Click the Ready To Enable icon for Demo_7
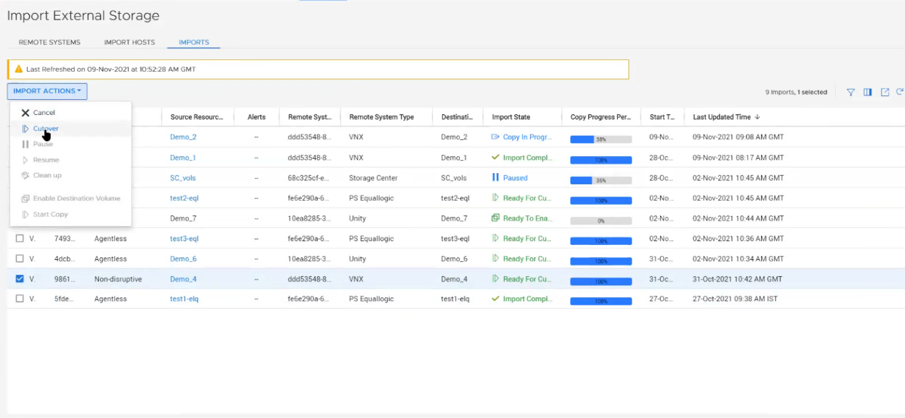Image resolution: width=905 pixels, height=418 pixels. [x=495, y=218]
